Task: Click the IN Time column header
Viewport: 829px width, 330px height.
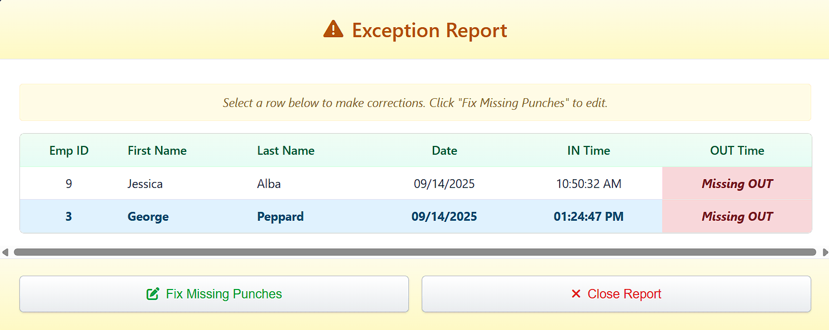Action: (x=588, y=150)
